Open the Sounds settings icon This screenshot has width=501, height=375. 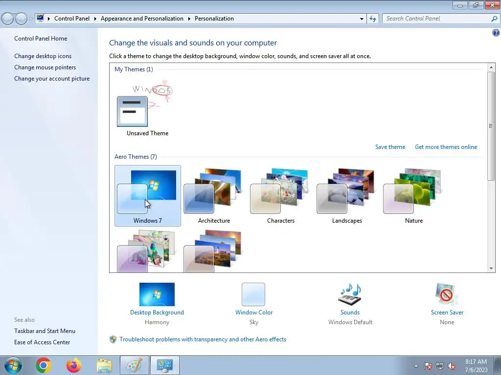point(350,294)
